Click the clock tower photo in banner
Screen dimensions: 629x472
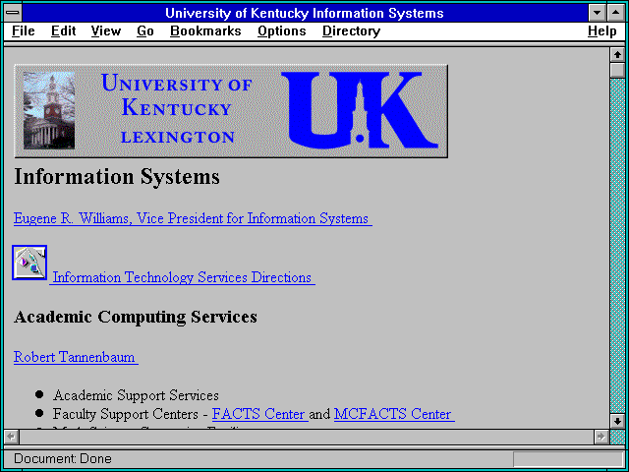tap(49, 111)
